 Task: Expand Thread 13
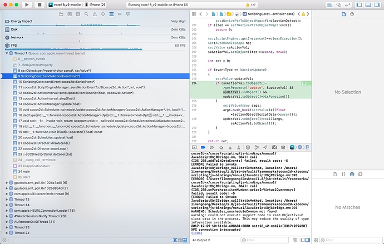[7, 200]
